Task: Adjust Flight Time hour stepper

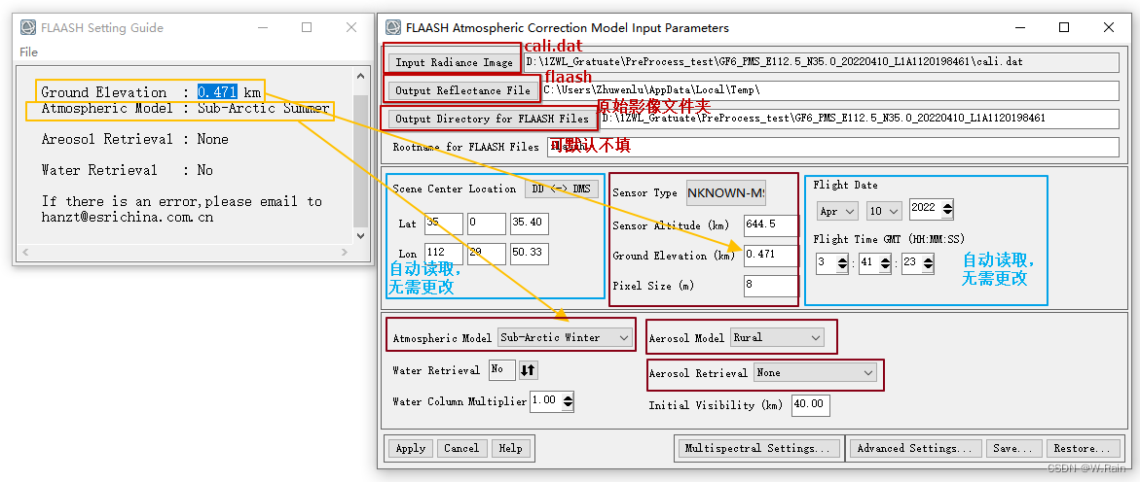Action: pos(842,263)
